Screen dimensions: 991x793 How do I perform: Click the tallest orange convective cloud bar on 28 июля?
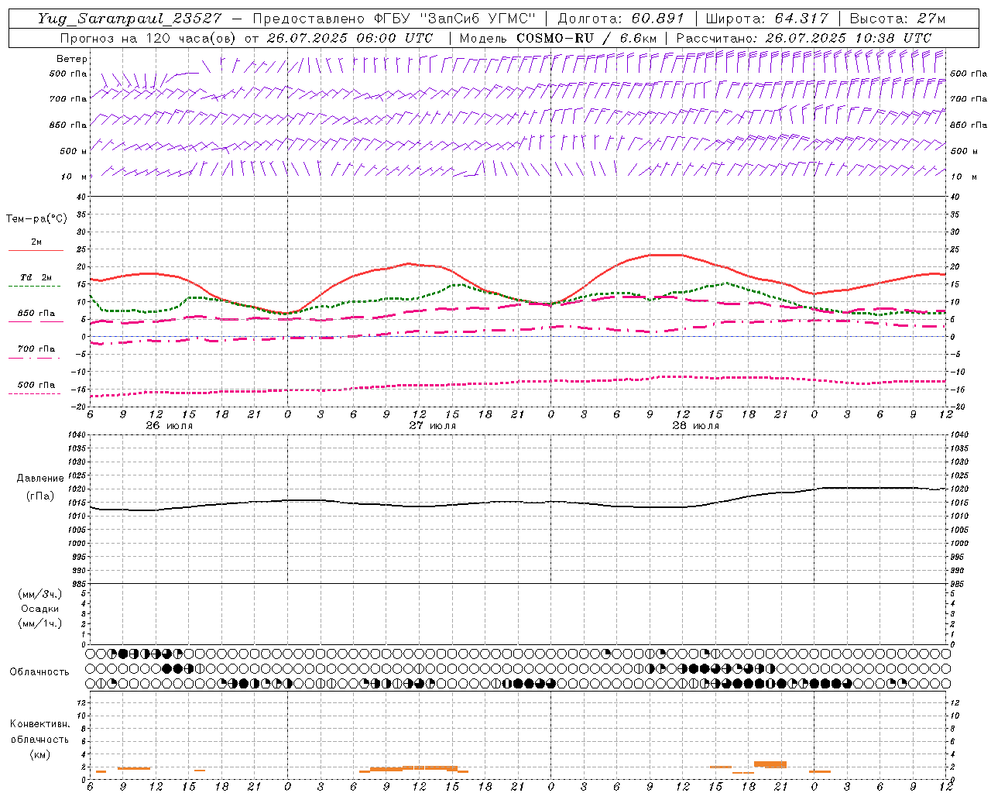pyautogui.click(x=770, y=764)
